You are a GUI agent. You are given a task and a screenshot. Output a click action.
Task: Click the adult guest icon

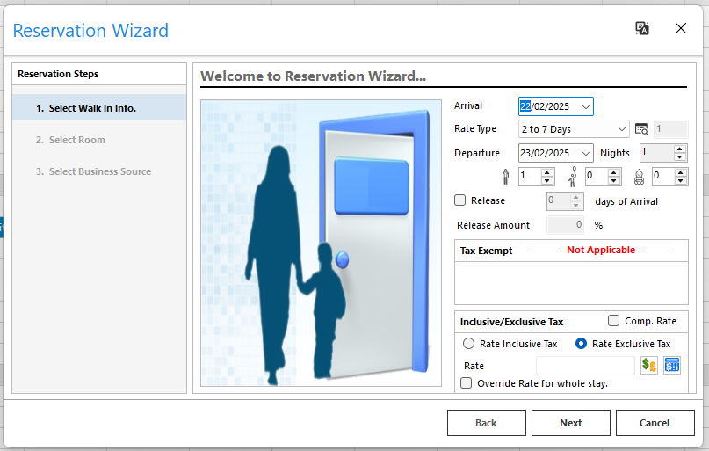coord(505,177)
